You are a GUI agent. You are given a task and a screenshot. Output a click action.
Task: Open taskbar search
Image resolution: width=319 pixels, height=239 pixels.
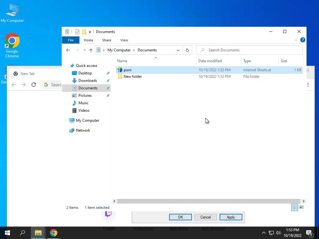pyautogui.click(x=22, y=233)
